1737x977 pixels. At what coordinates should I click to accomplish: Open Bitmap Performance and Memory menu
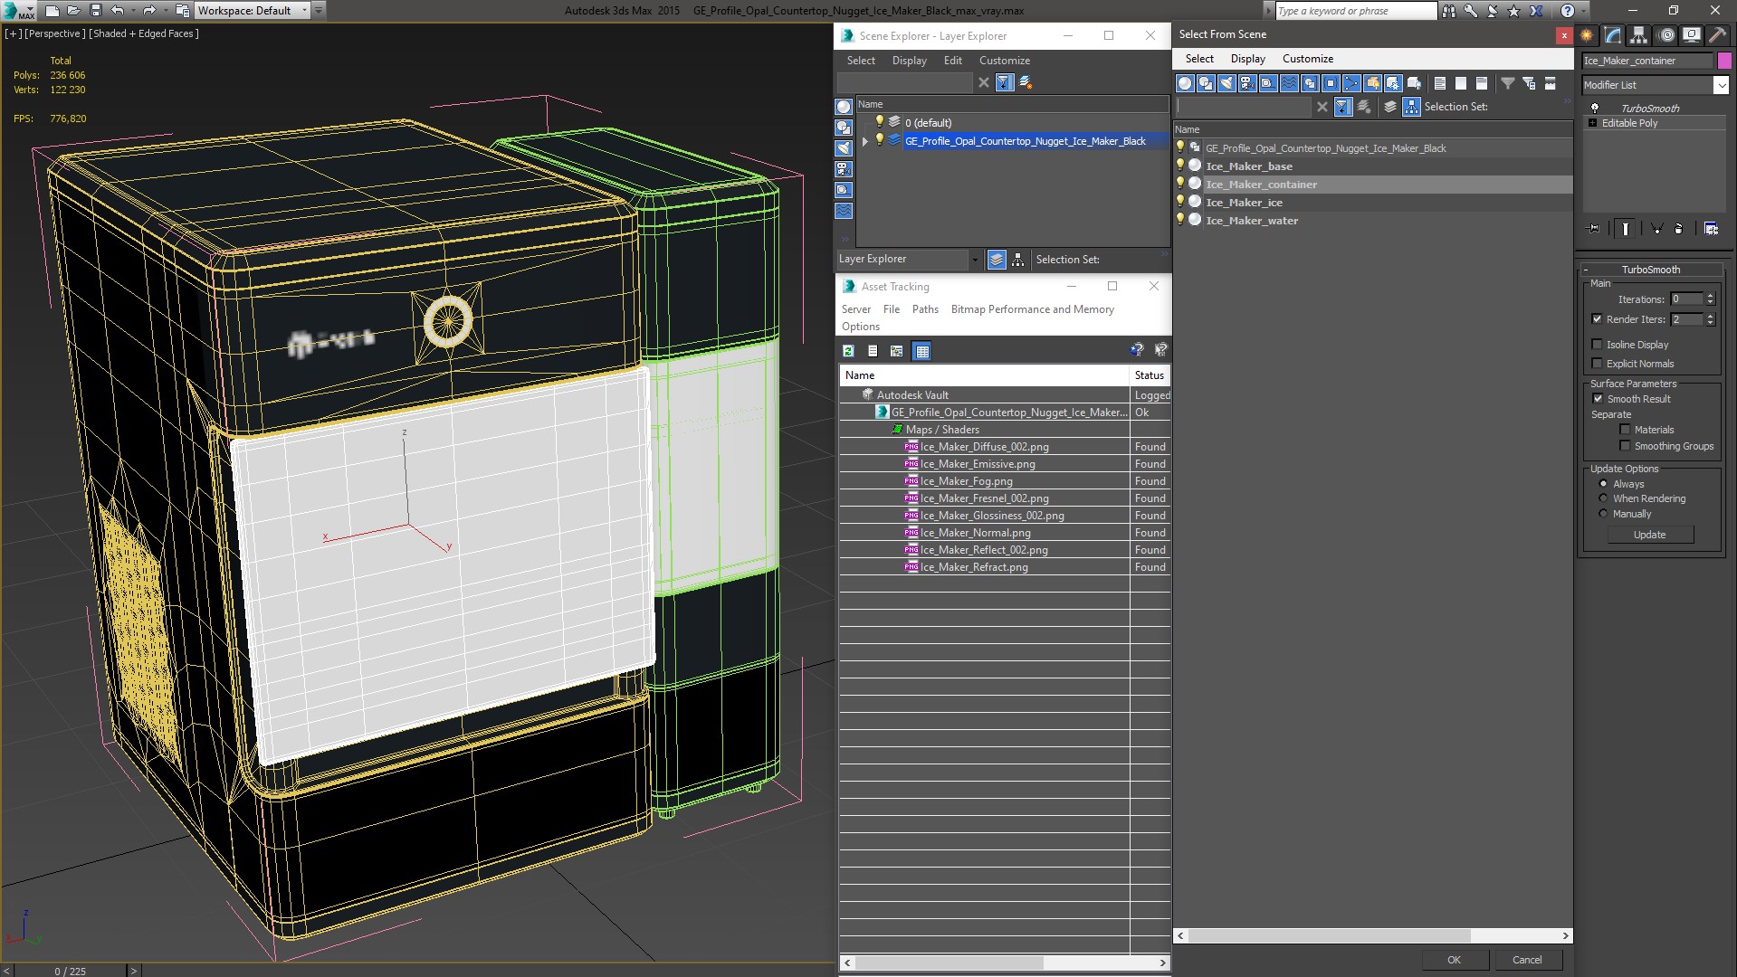1032,309
